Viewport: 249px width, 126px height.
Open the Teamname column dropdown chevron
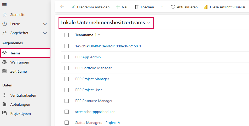pyautogui.click(x=99, y=35)
